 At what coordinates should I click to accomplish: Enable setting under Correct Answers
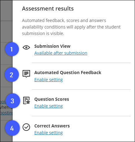pyautogui.click(x=49, y=133)
